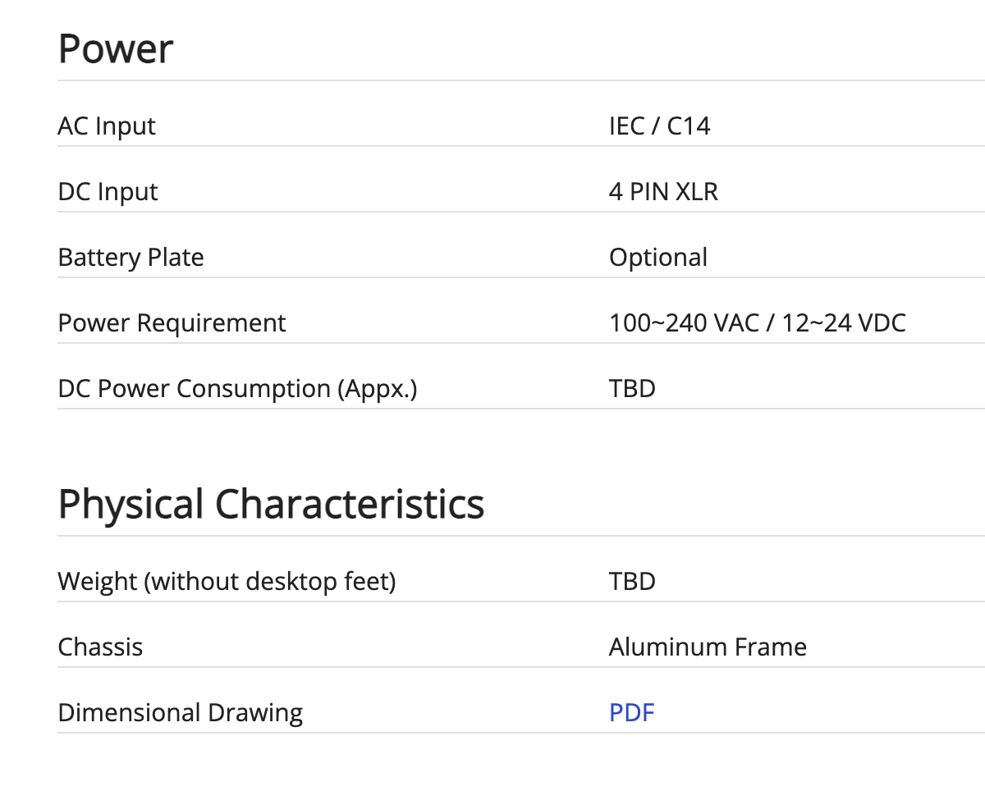The width and height of the screenshot is (985, 791).
Task: Click the DC Power Consumption (Appx.) label
Action: pyautogui.click(x=237, y=389)
